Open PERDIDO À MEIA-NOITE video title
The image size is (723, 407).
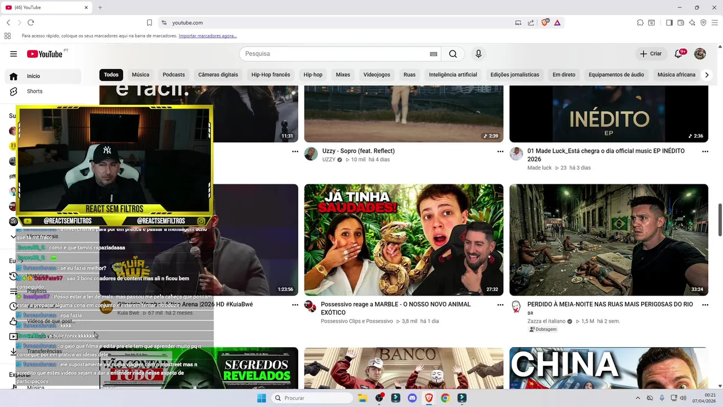tap(610, 305)
